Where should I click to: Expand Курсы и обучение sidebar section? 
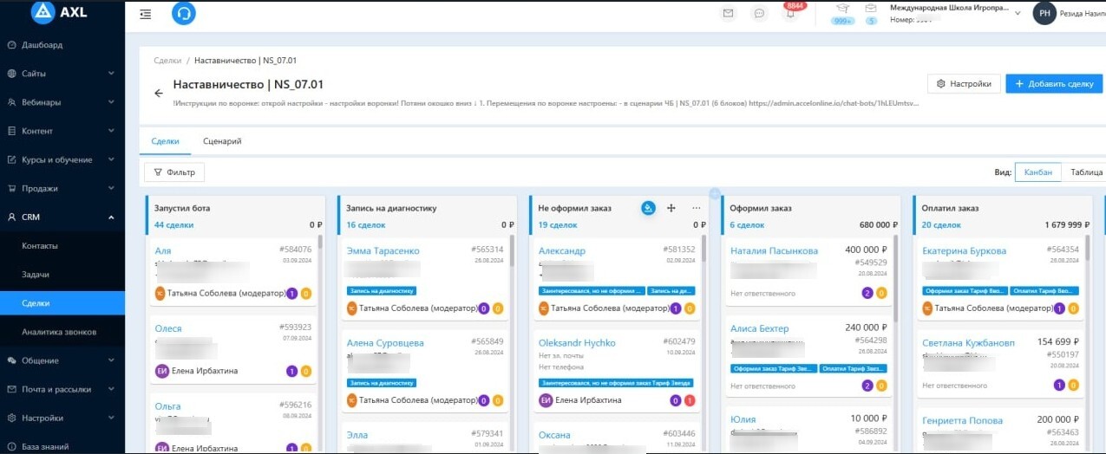pyautogui.click(x=62, y=159)
